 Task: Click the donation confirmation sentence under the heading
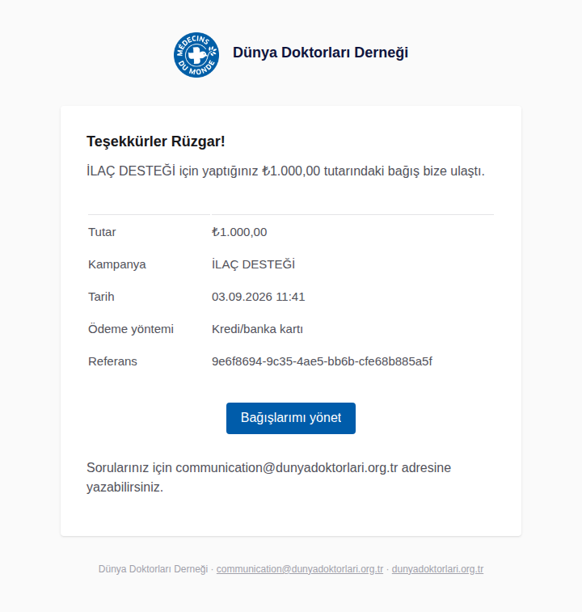(285, 171)
